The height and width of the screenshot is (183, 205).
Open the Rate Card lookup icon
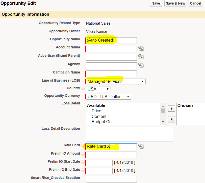pyautogui.click(x=141, y=146)
